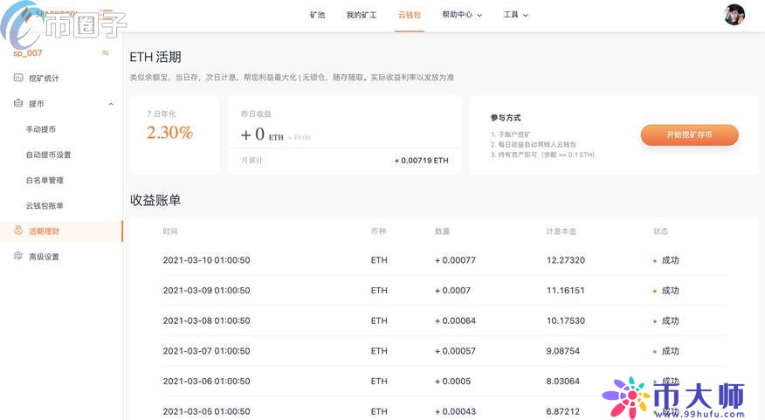Open 云钱包账单 in the sidebar
This screenshot has height=420, width=765.
[45, 205]
